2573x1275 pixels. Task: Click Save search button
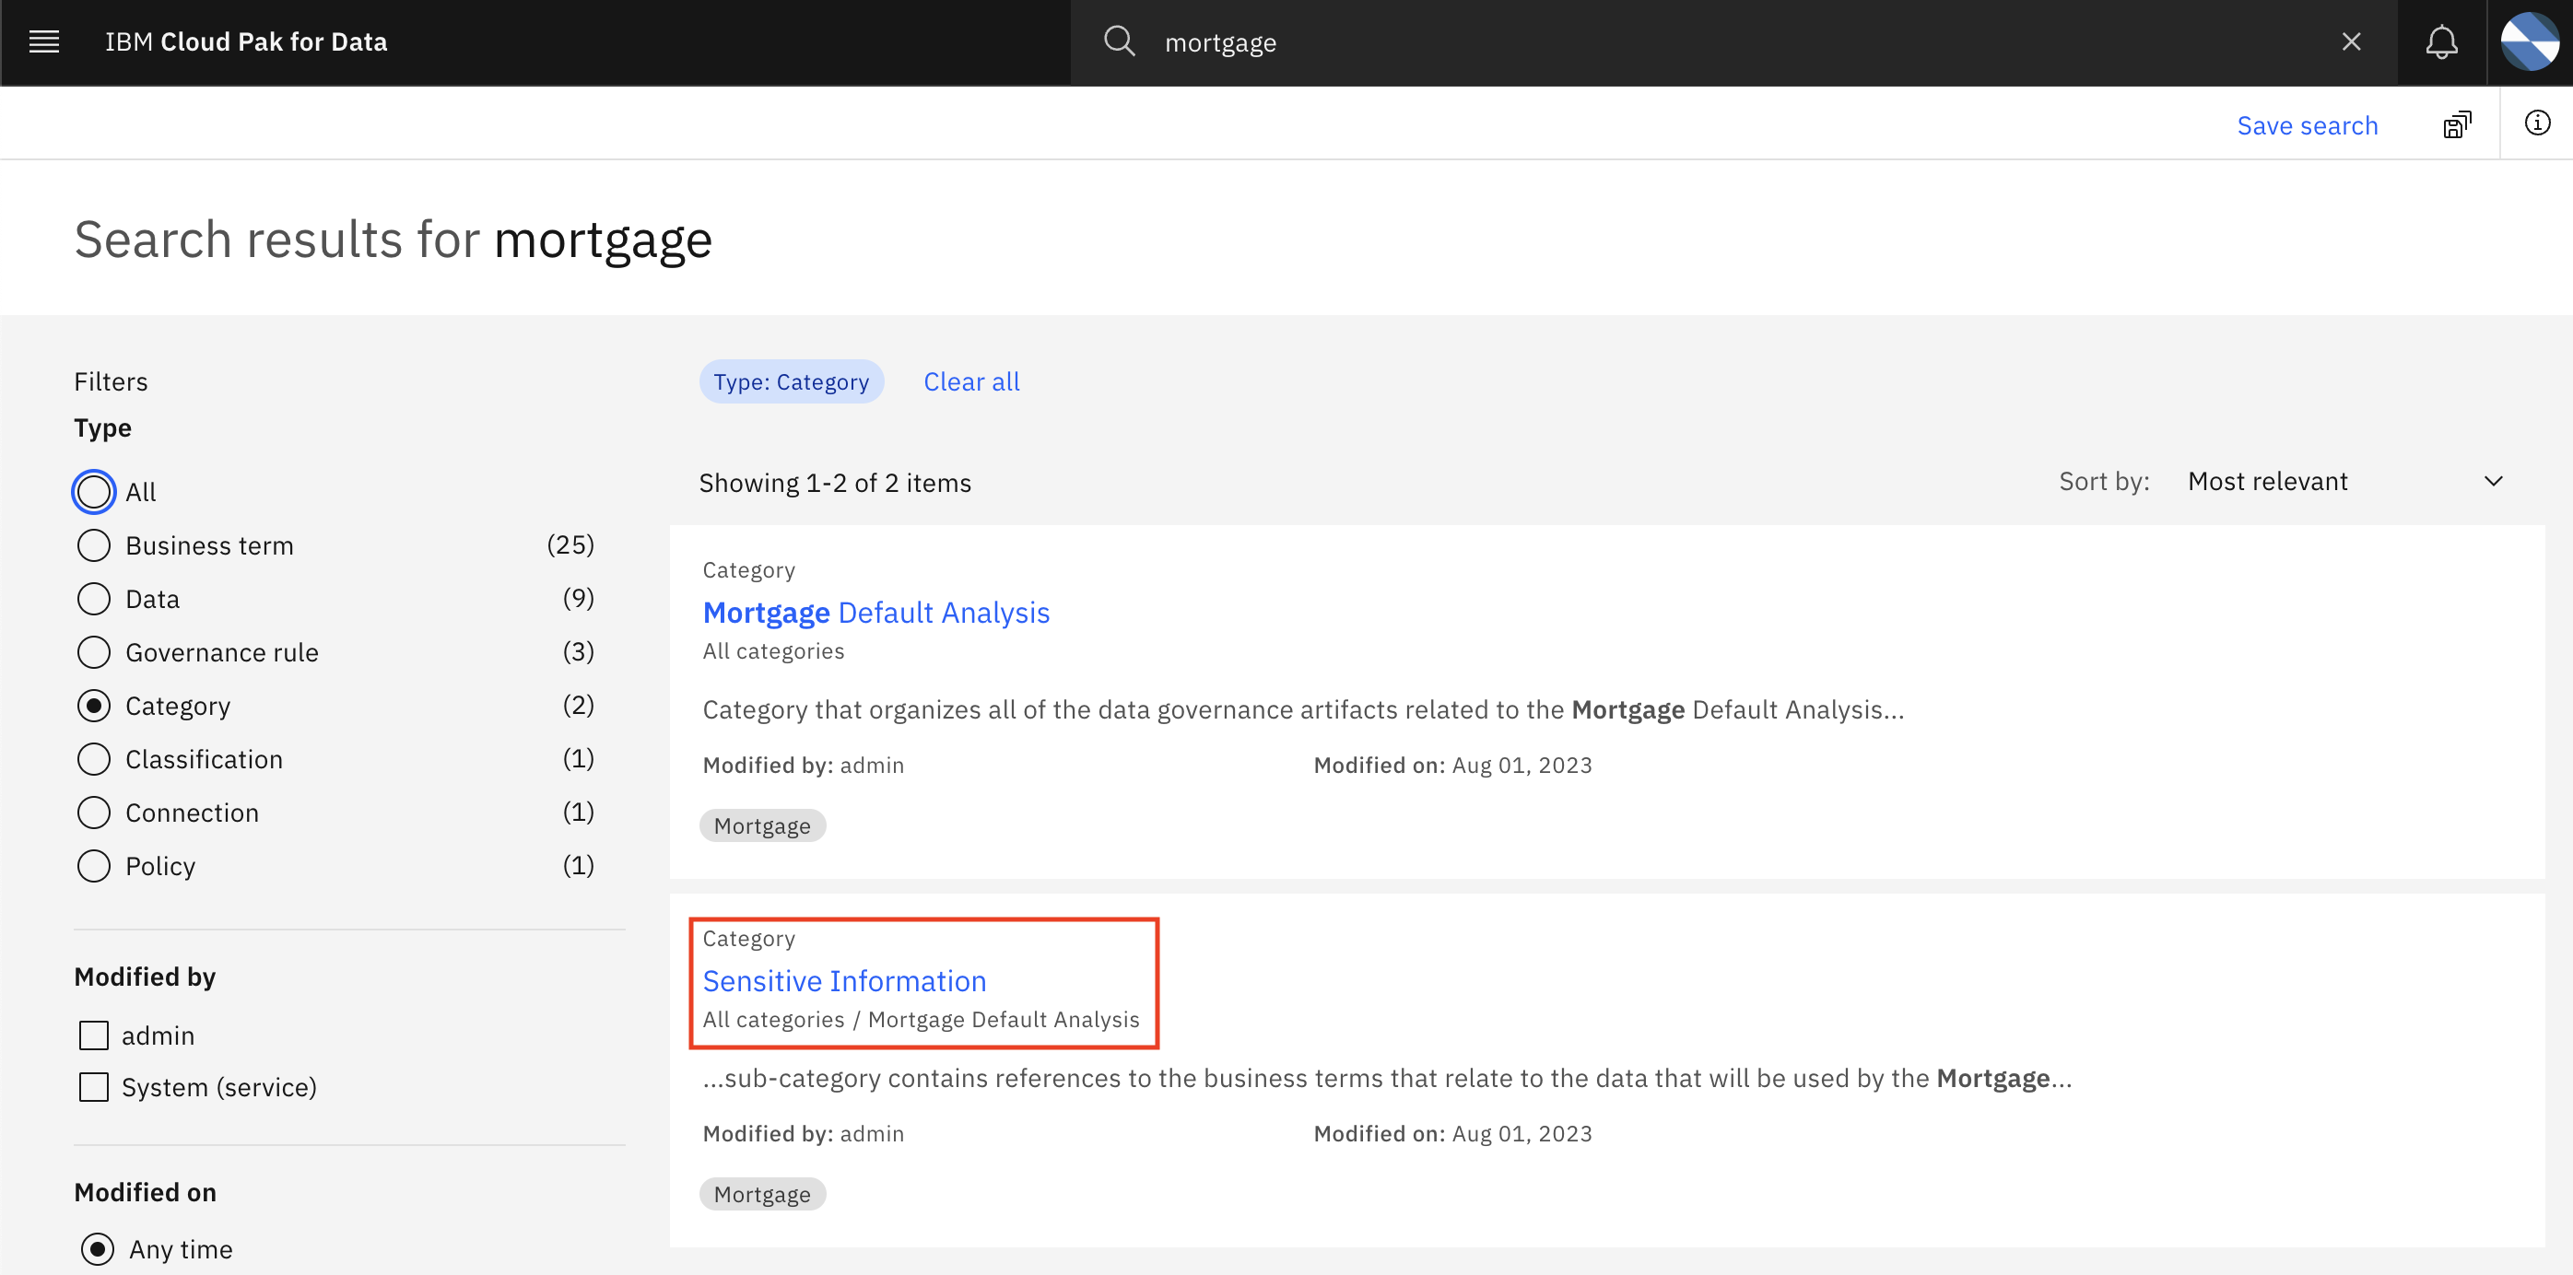2308,123
